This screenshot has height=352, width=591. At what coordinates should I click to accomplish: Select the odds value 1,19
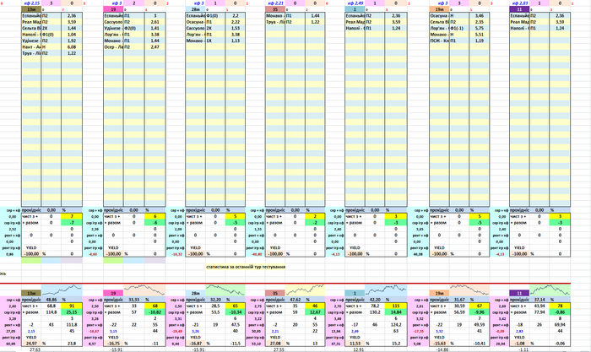pos(480,41)
